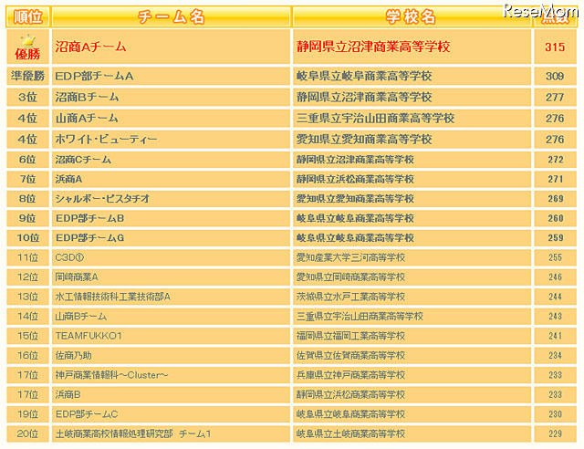Select team 水工情報技術科工業技術部A
The image size is (584, 449).
112,297
